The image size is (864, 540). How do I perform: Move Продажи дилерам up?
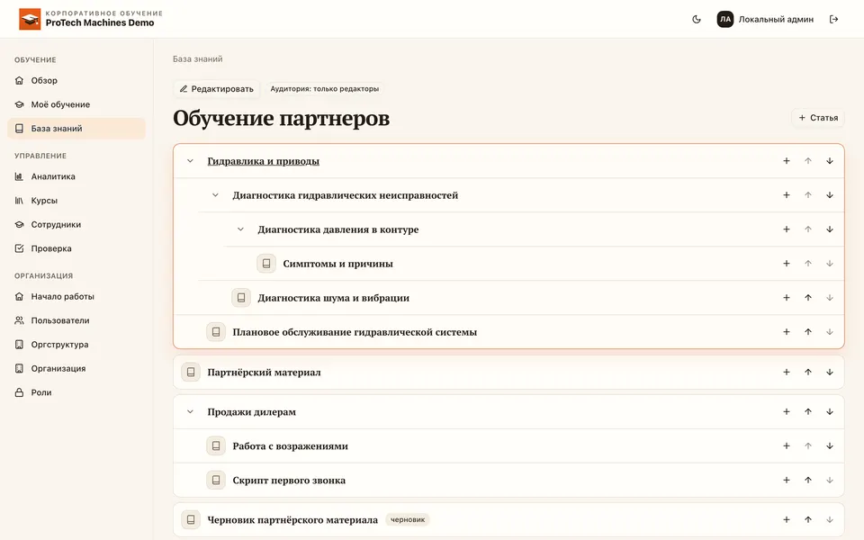808,411
